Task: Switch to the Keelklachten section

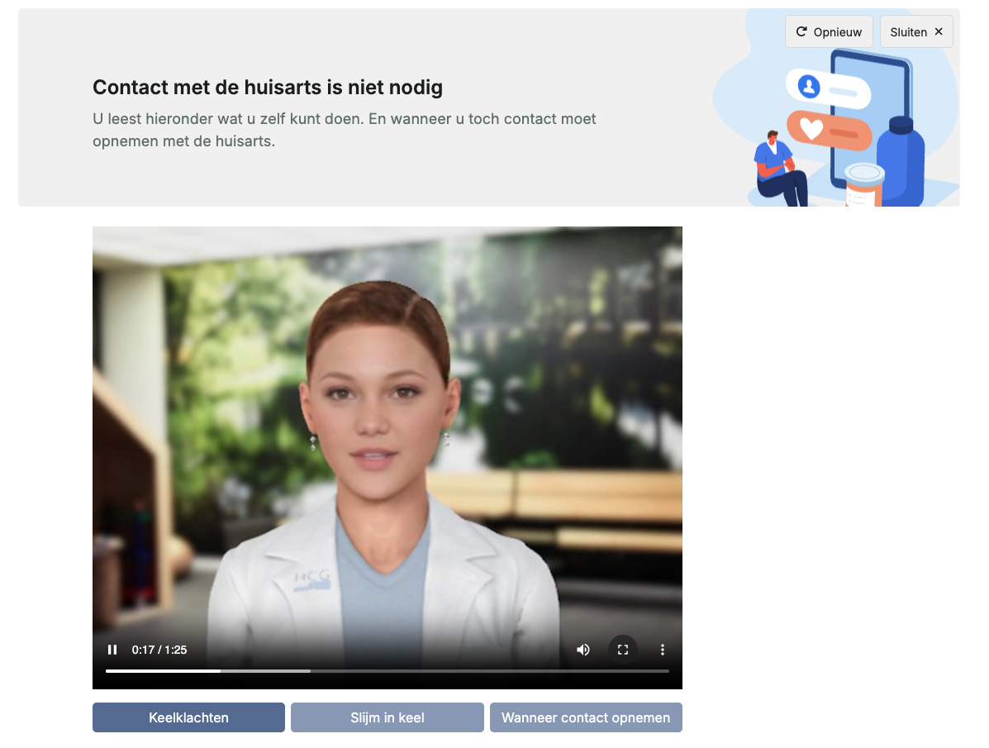Action: pos(188,717)
